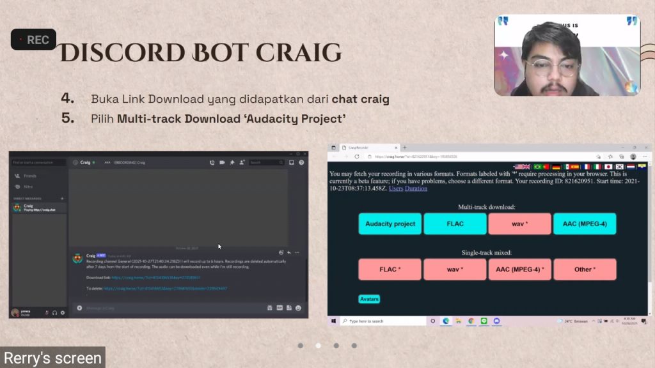Download multi-track AAC (MPEG-4) format
This screenshot has width=655, height=368.
click(x=585, y=224)
